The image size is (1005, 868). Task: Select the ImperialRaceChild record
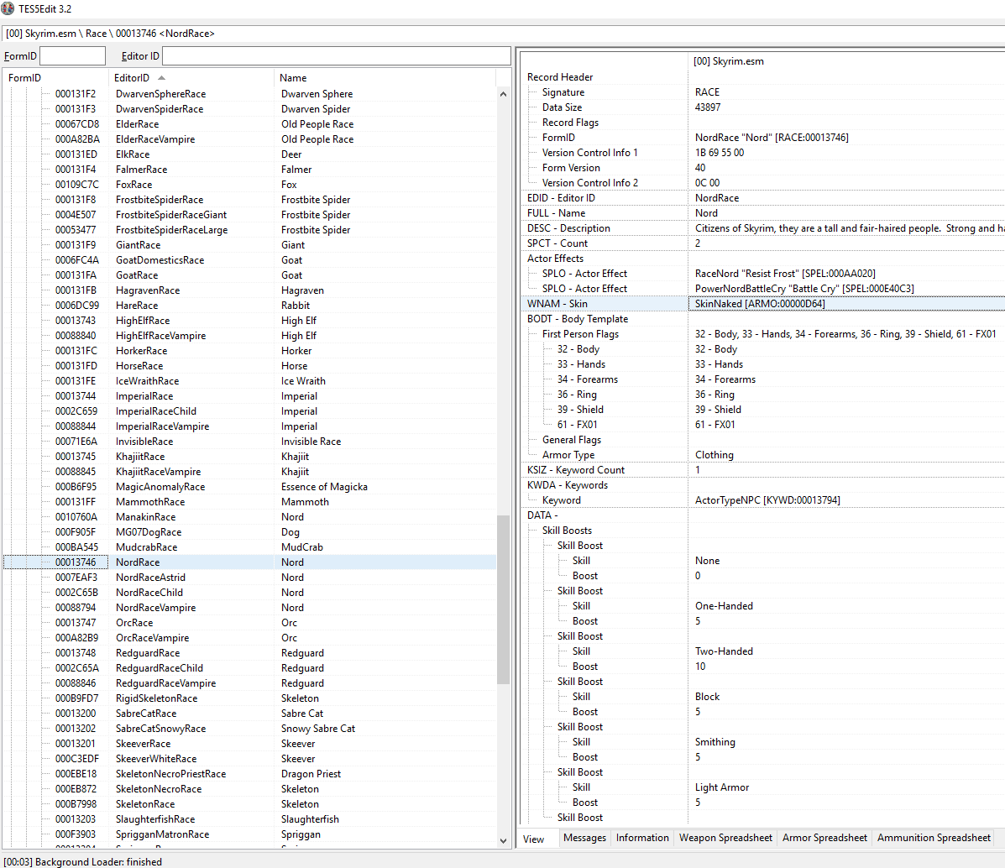click(250, 411)
